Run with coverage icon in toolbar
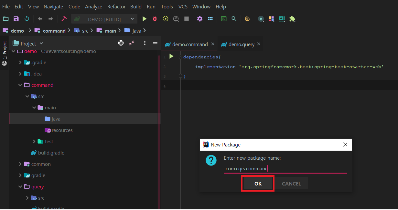398x210 pixels. (166, 19)
